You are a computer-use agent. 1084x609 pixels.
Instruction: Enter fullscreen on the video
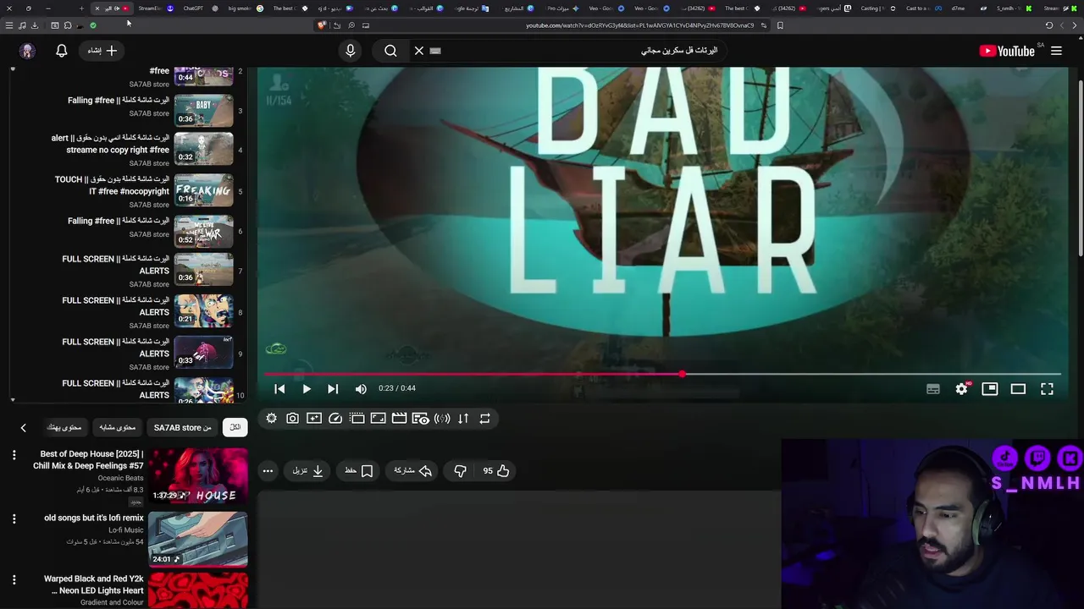[1047, 389]
